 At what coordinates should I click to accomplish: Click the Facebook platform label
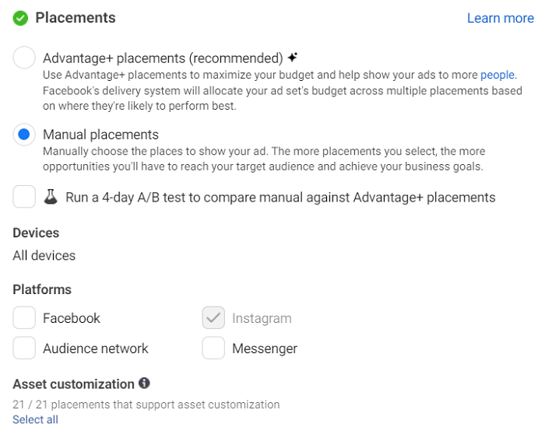72,318
